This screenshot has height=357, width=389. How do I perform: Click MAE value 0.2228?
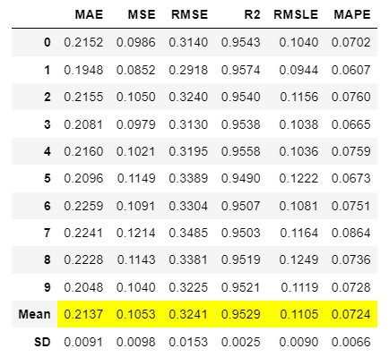click(83, 259)
